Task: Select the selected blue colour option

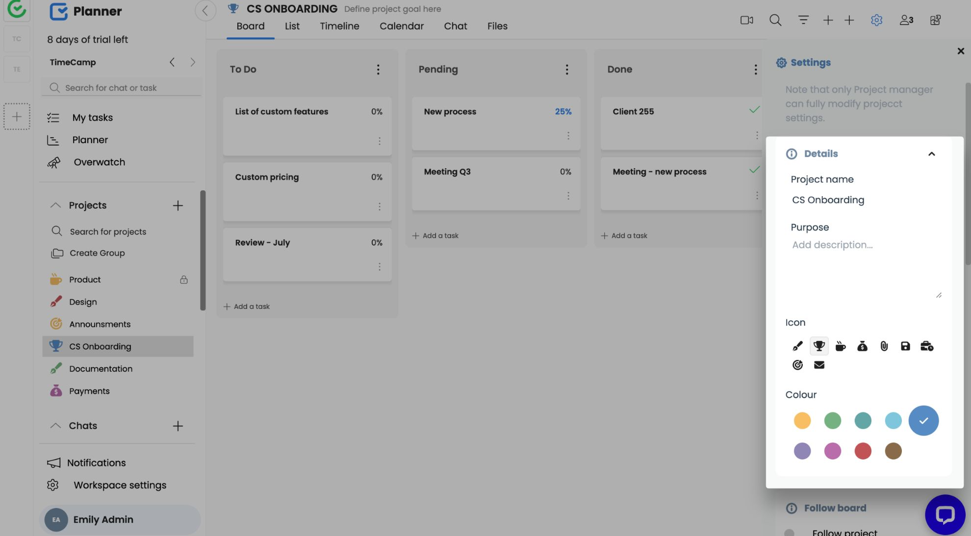Action: coord(923,421)
